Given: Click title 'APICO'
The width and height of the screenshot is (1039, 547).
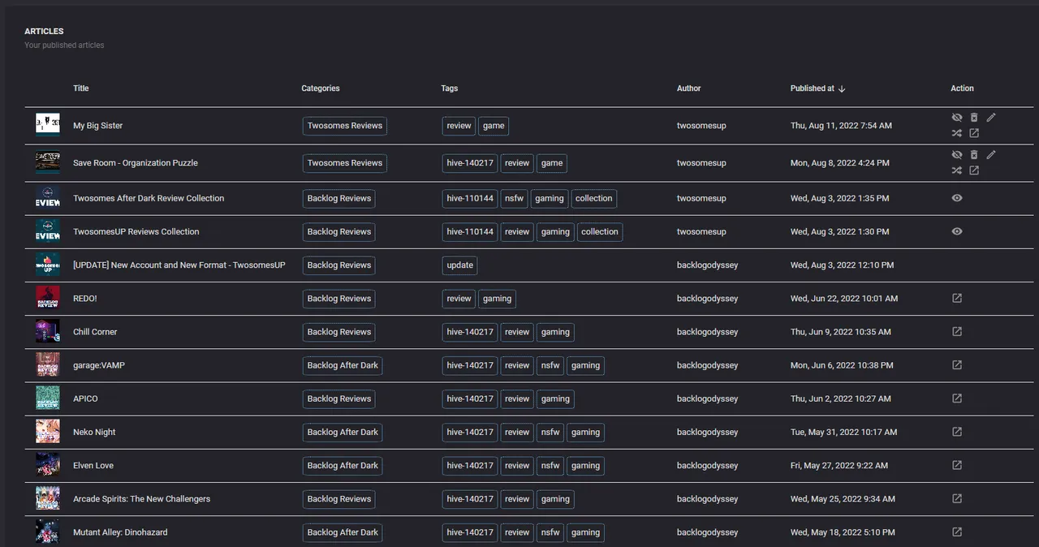Looking at the screenshot, I should [x=85, y=398].
